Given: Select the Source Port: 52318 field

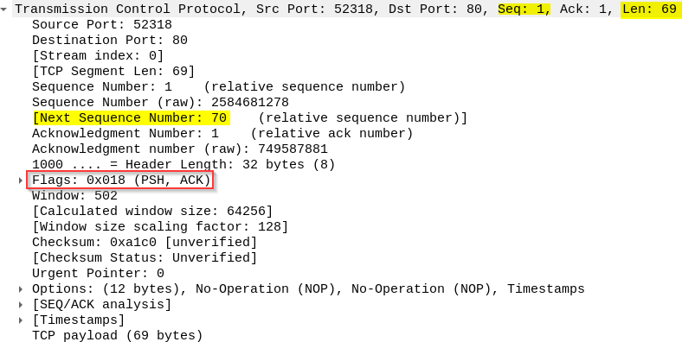Looking at the screenshot, I should click(102, 25).
